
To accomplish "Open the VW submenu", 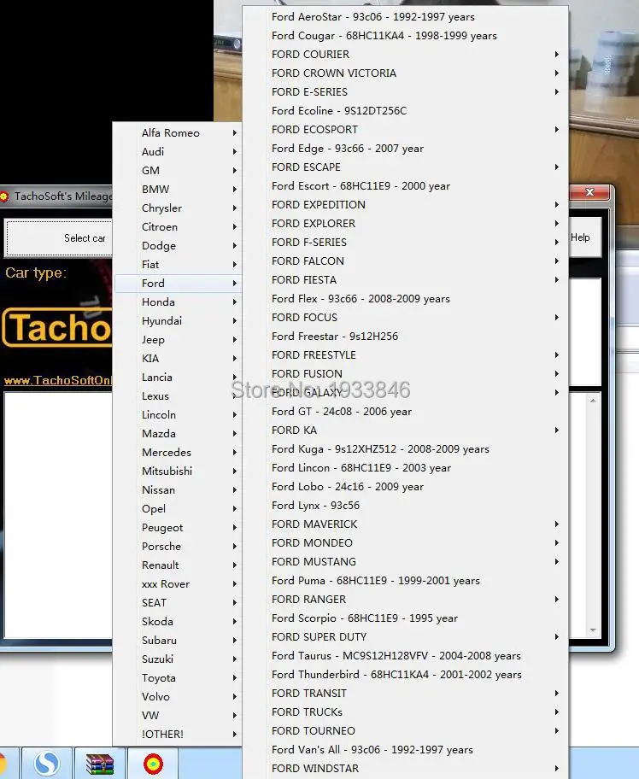I will (178, 716).
